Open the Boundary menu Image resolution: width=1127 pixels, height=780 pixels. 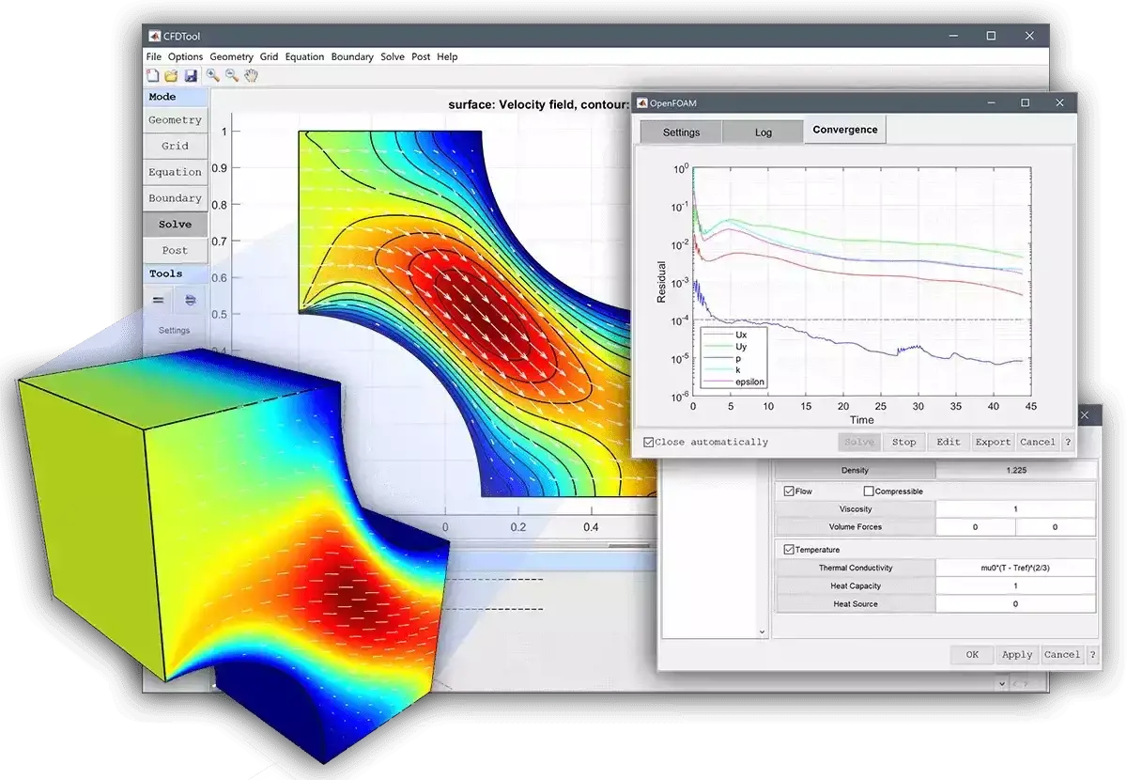352,56
